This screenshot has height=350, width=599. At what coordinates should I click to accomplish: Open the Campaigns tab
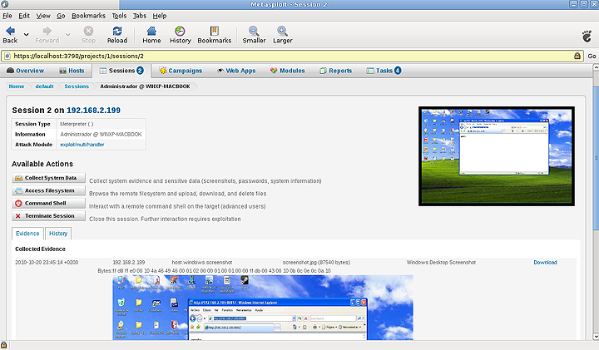181,71
